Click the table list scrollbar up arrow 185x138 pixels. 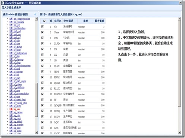coord(36,19)
